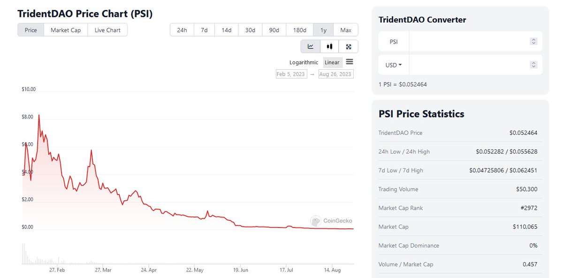The width and height of the screenshot is (563, 278).
Task: Set range to 7d
Action: tap(205, 30)
